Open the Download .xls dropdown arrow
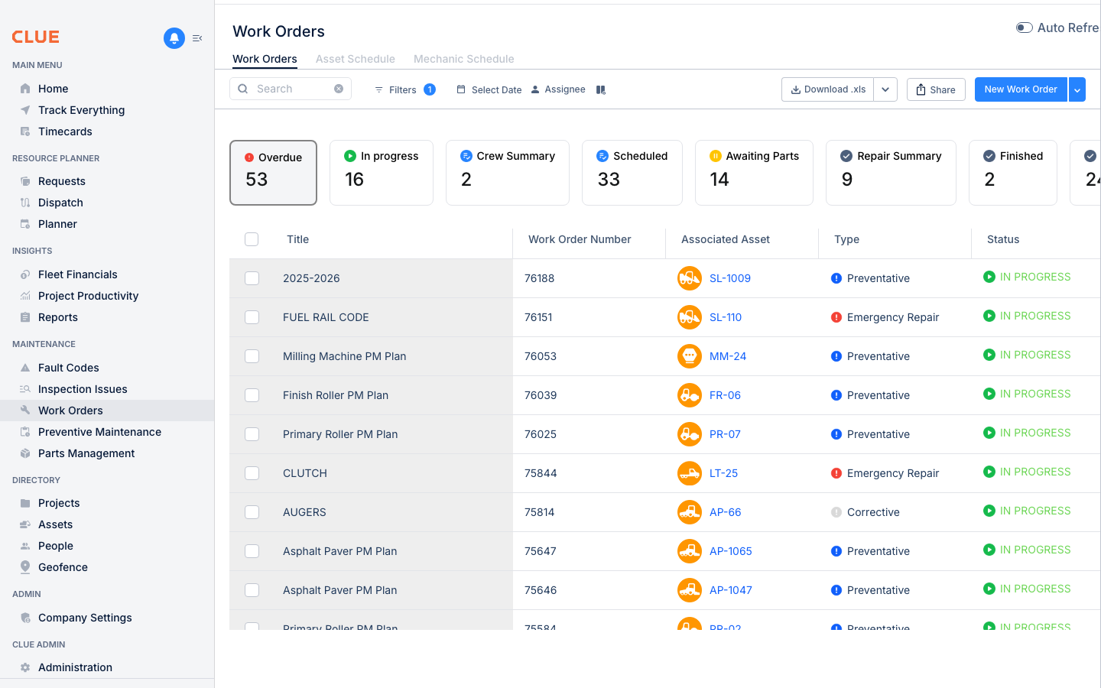 coord(885,89)
